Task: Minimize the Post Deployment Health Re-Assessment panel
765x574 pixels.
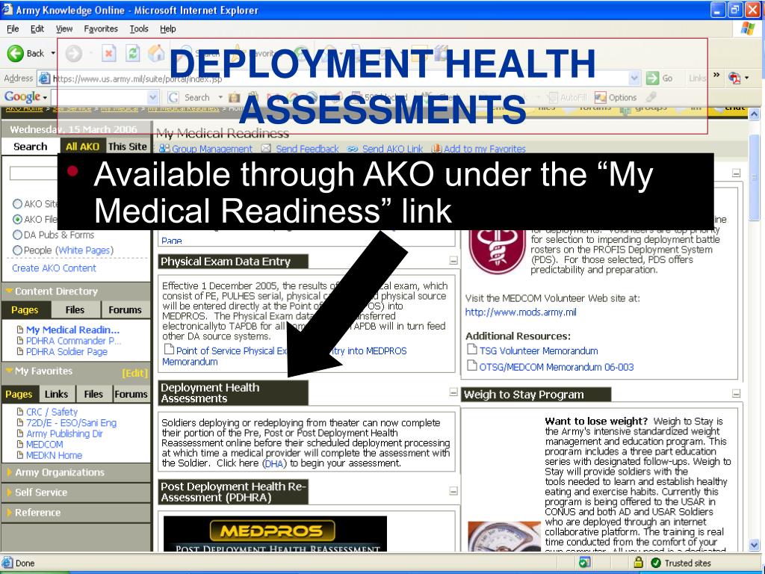Action: [x=453, y=491]
